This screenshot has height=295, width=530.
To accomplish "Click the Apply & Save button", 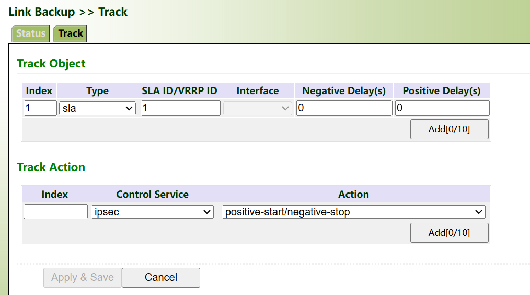I will (x=83, y=278).
